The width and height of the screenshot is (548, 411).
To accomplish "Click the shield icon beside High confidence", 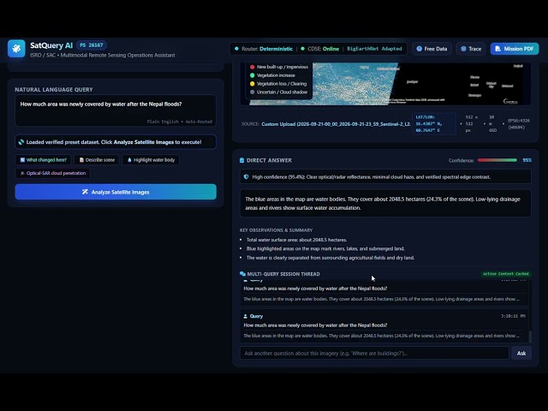I will click(x=246, y=177).
